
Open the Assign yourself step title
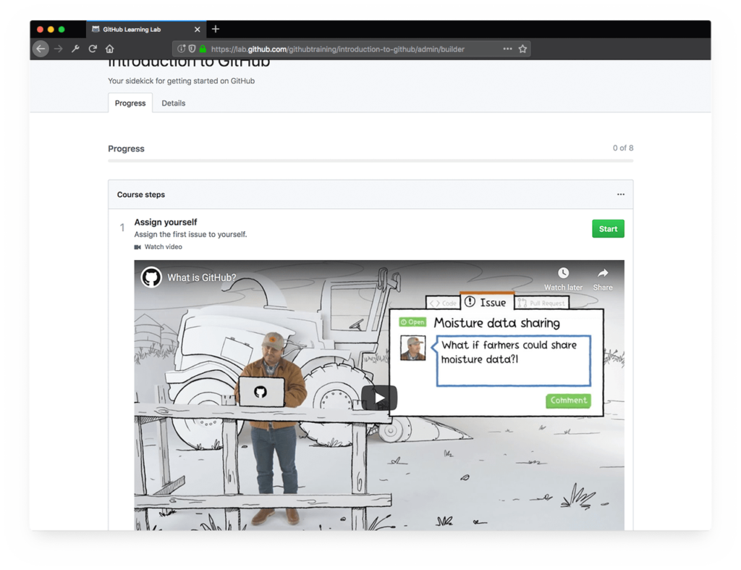166,222
